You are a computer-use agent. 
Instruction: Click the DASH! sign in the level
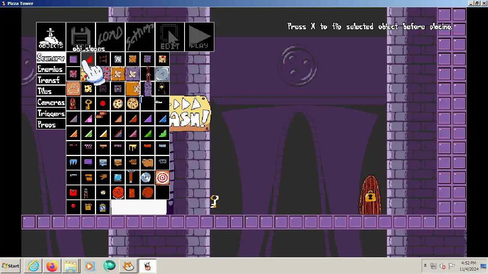[x=189, y=113]
